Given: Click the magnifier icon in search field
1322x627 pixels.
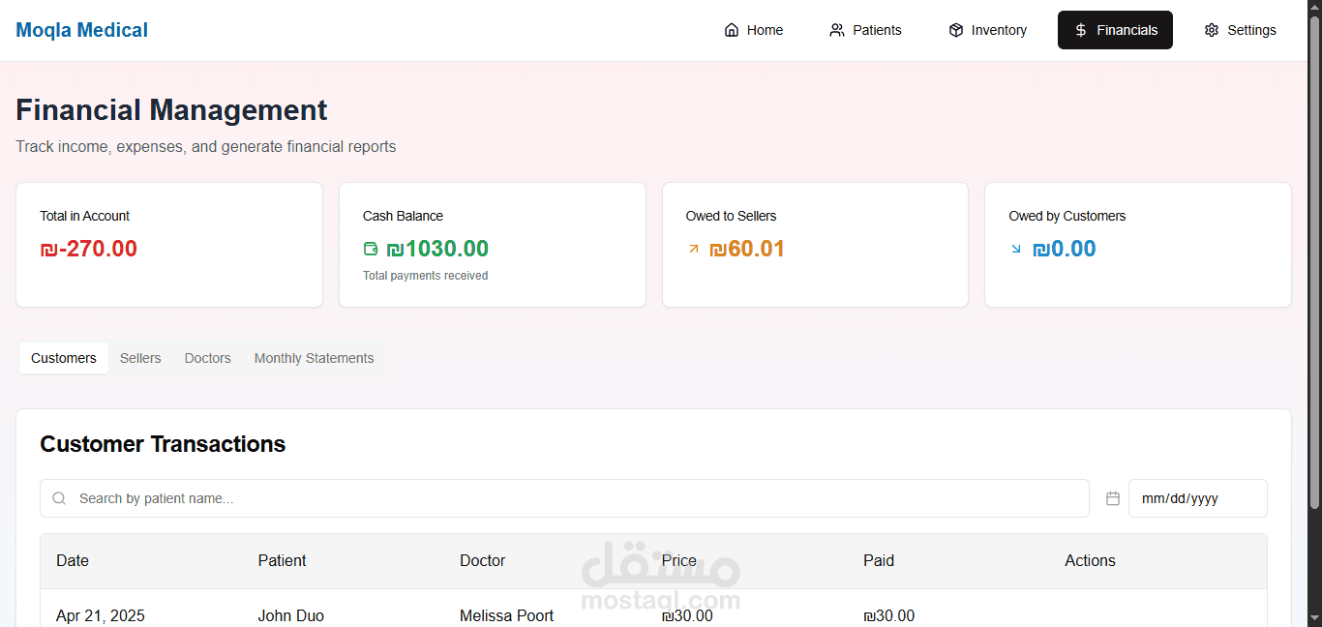Looking at the screenshot, I should click(x=60, y=498).
